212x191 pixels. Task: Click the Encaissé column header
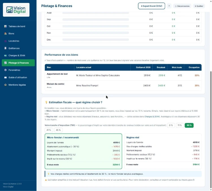click(160, 67)
